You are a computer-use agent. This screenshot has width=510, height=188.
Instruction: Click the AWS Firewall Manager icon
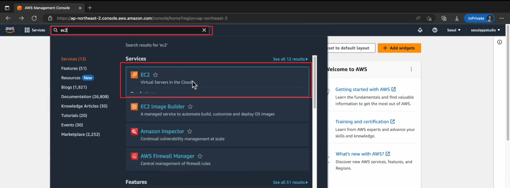pyautogui.click(x=134, y=156)
